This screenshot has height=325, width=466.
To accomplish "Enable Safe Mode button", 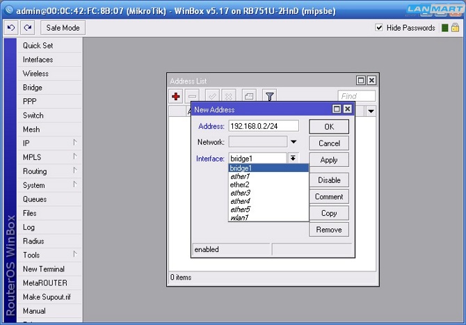I will (x=63, y=28).
